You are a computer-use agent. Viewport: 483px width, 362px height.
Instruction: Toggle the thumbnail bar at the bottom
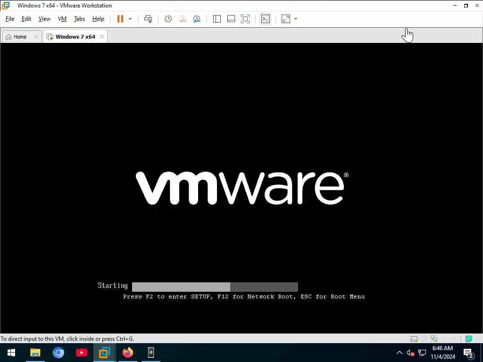231,19
